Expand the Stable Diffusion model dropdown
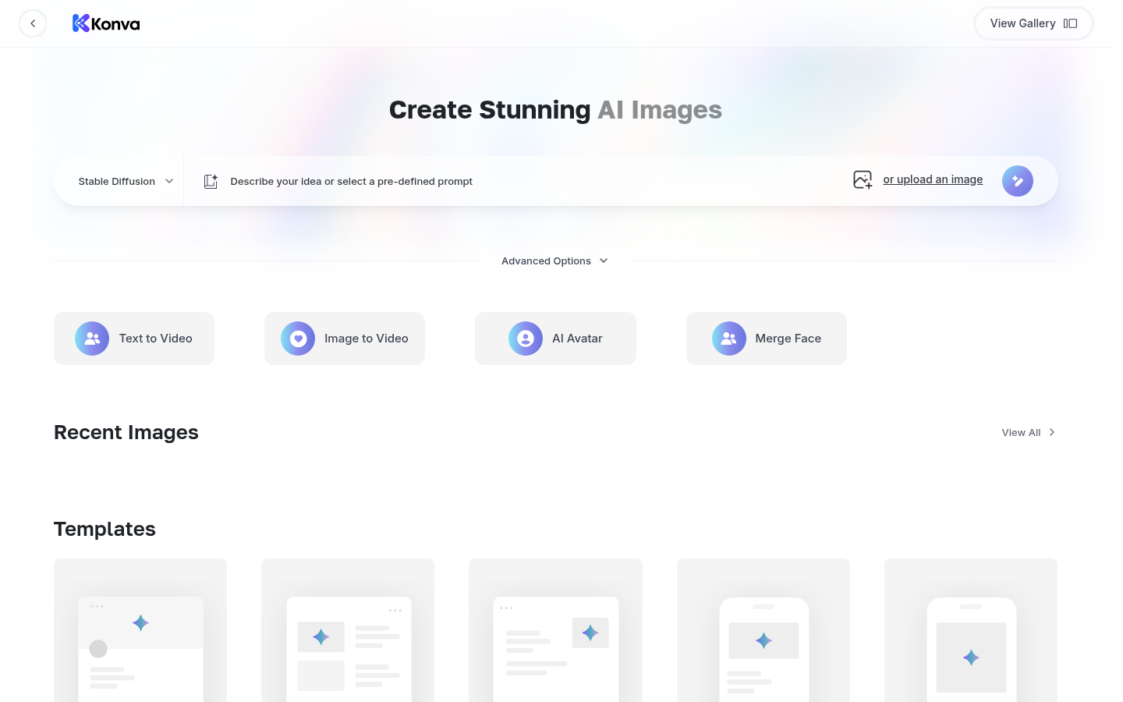The image size is (1123, 702). coord(126,181)
